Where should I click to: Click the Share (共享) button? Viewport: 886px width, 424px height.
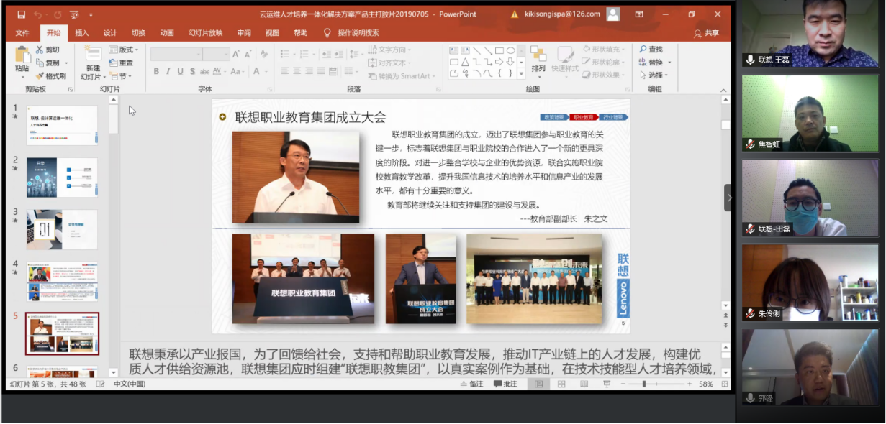[706, 33]
